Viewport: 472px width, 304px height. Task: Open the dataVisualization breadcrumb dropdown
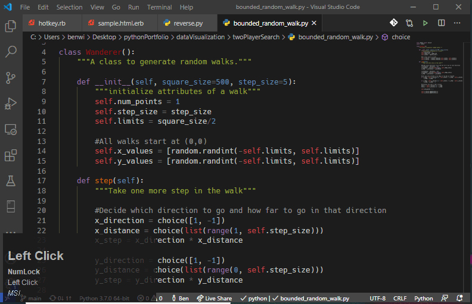pos(200,37)
